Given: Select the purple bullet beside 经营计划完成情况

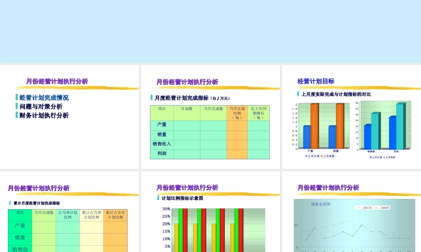Looking at the screenshot, I should pyautogui.click(x=16, y=97).
